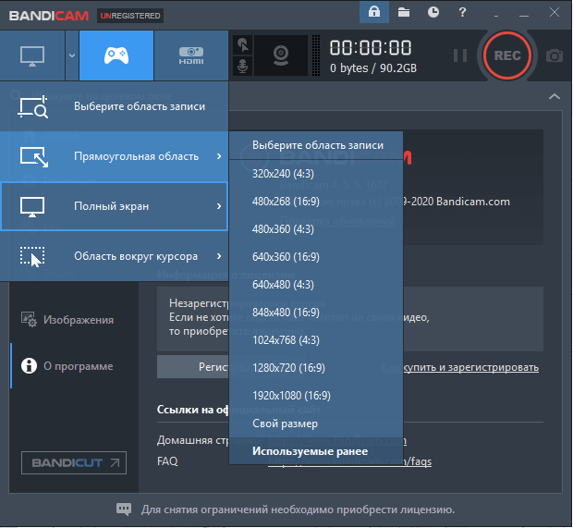Select the 320x240 (4:3) size
This screenshot has height=528, width=573.
(x=316, y=173)
